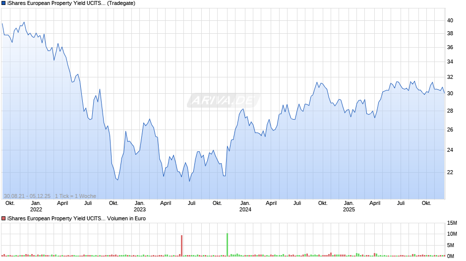Click the y-axis price label 40
This screenshot has height=261, width=466.
(450, 20)
